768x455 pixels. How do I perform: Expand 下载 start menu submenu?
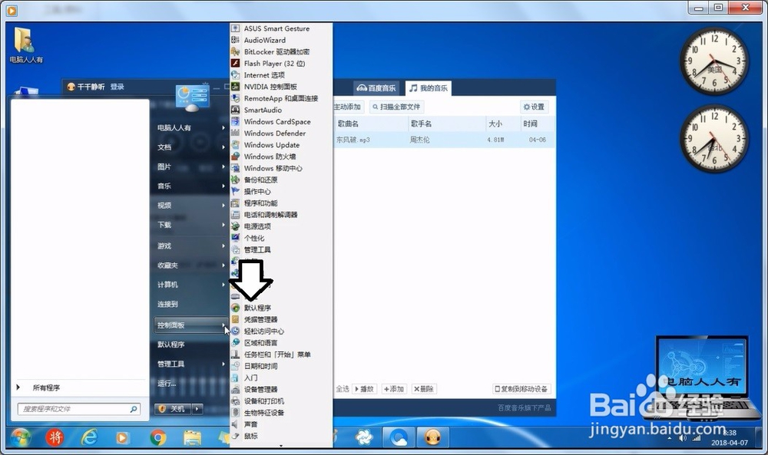tap(191, 225)
